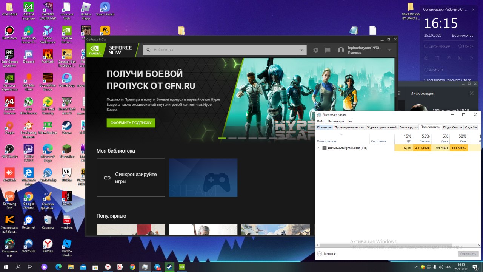Image resolution: width=483 pixels, height=272 pixels.
Task: Click the Task Manager disk value 6,6 МБ/с
Action: pyautogui.click(x=441, y=148)
